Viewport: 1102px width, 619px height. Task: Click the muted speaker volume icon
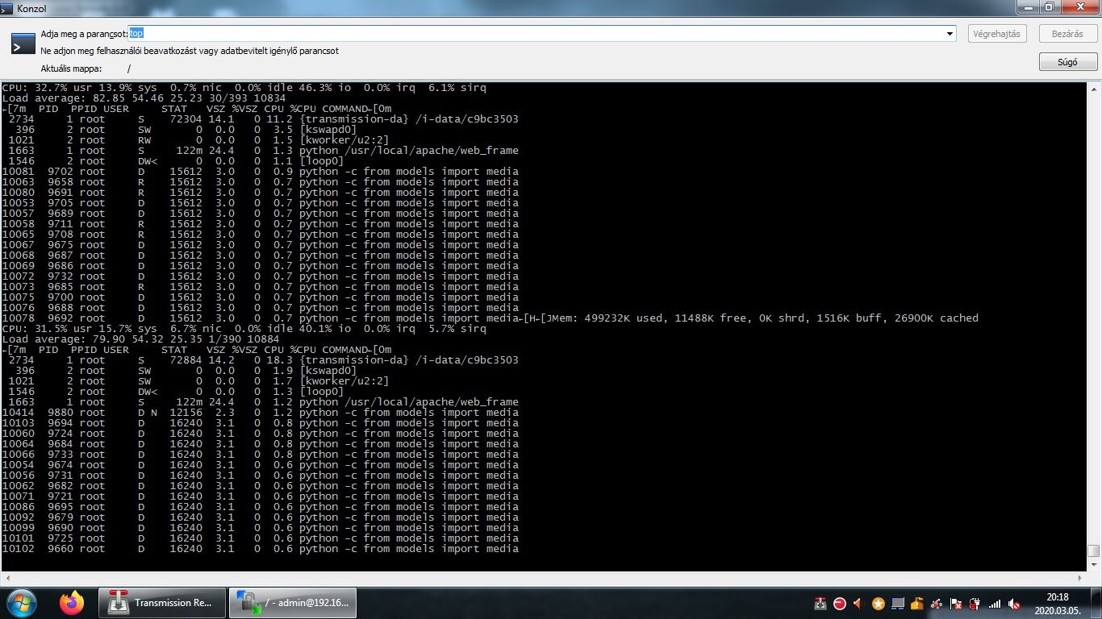click(x=1014, y=603)
